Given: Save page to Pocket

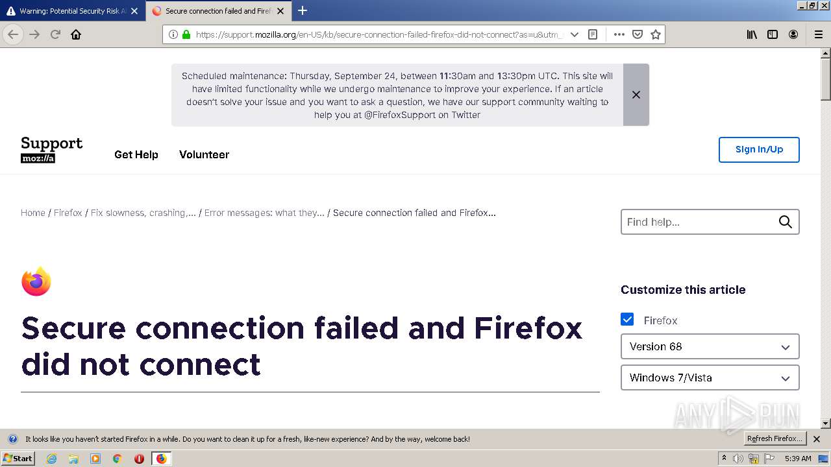Looking at the screenshot, I should coord(638,35).
